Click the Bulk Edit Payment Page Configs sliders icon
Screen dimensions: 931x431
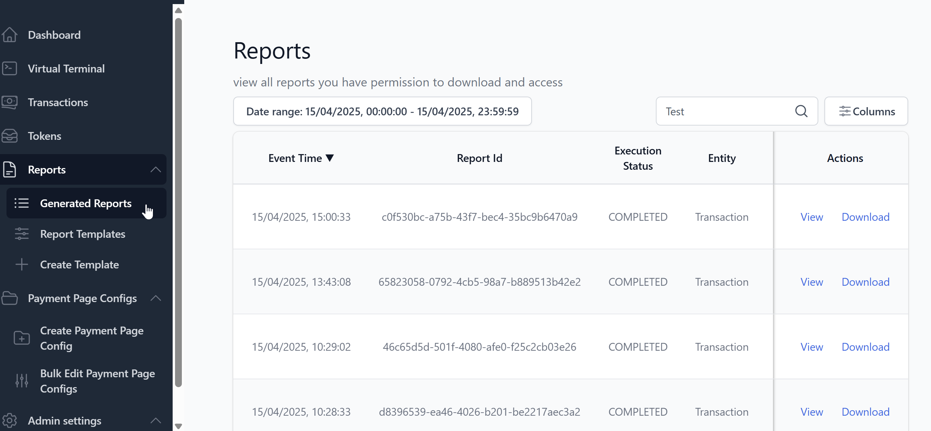tap(22, 381)
